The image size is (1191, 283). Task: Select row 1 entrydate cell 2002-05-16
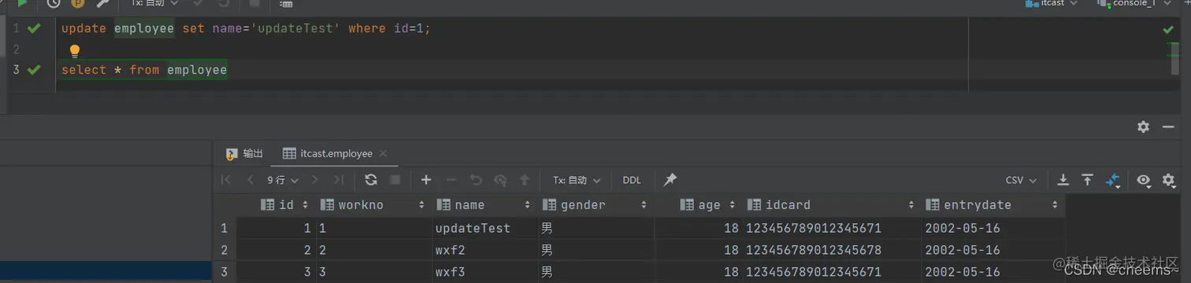(993, 229)
